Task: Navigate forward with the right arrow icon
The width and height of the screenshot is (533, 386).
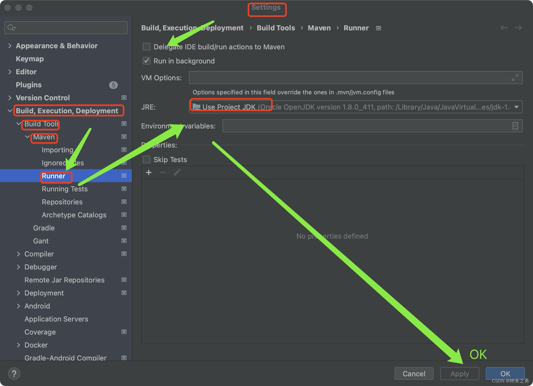Action: click(x=519, y=28)
